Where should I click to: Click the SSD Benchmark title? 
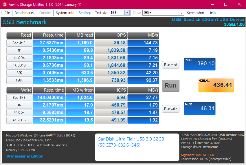25,22
